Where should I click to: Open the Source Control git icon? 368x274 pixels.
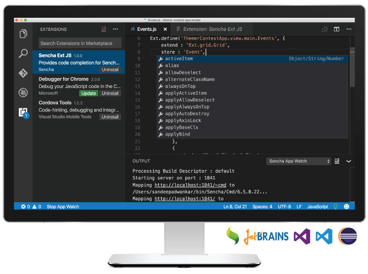pos(23,73)
